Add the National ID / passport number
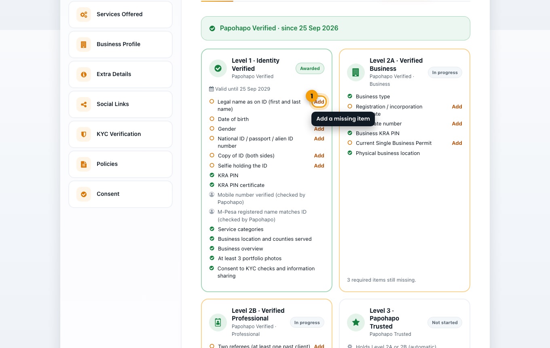The height and width of the screenshot is (348, 550). coord(319,139)
